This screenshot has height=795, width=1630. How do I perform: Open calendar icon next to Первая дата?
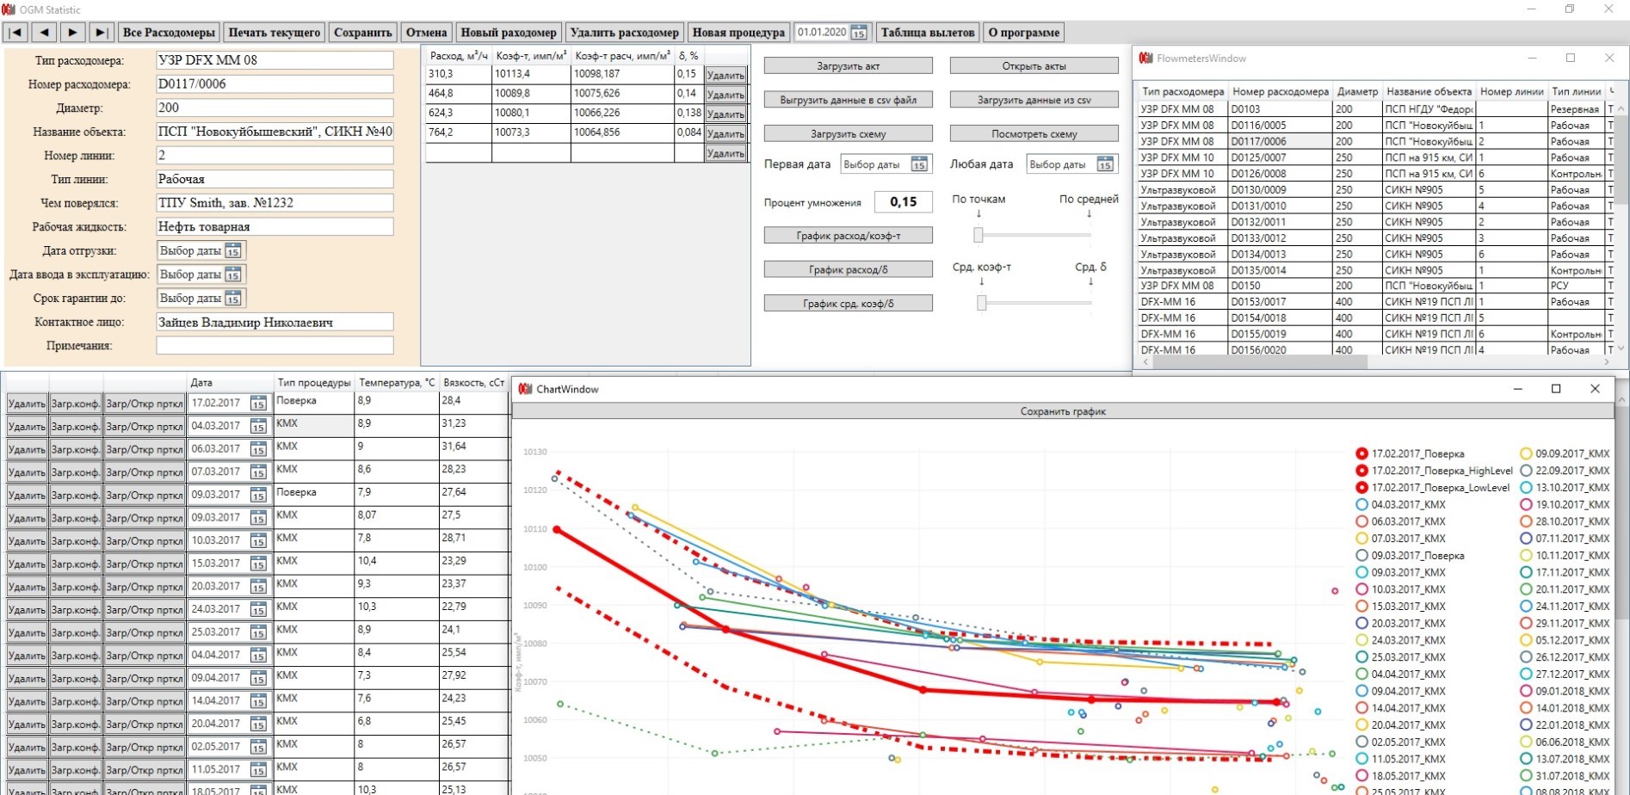919,164
